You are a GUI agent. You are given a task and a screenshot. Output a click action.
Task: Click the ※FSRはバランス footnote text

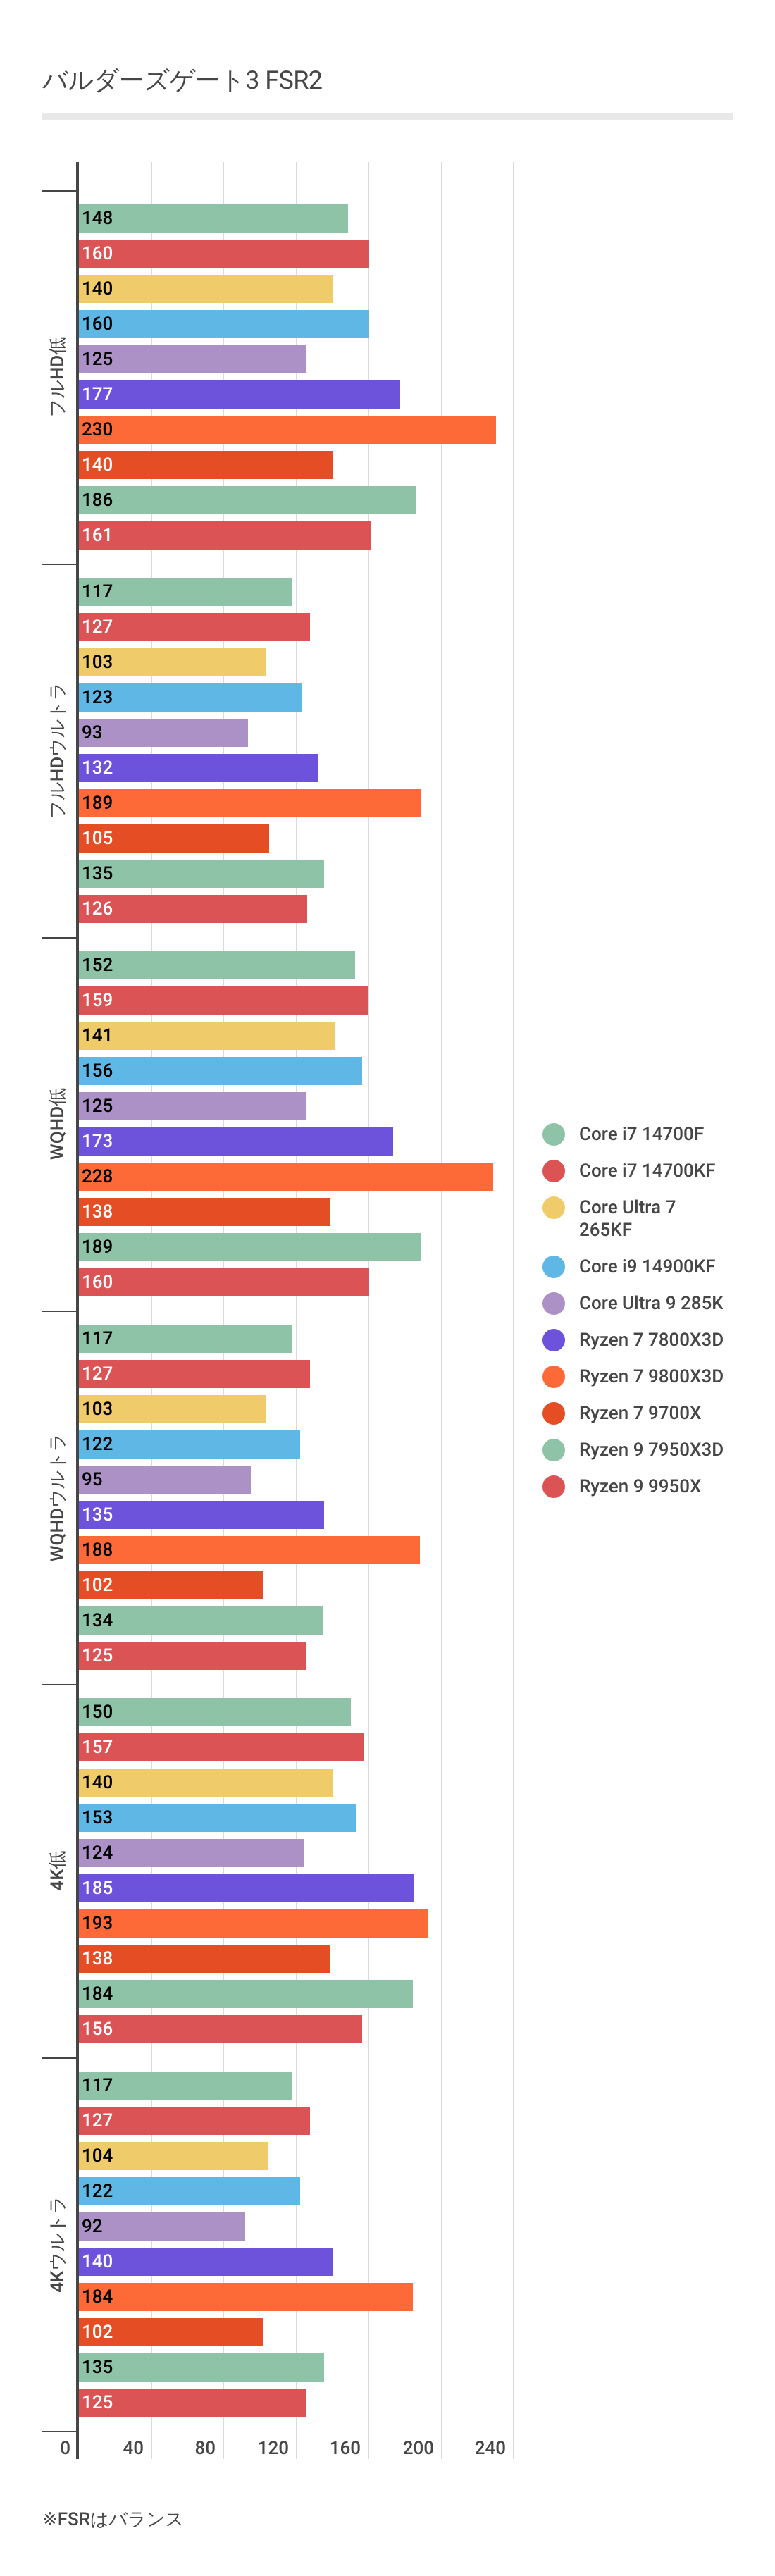112,2519
